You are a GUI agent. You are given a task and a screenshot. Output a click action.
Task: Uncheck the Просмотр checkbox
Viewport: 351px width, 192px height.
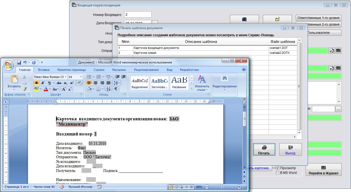278,168
